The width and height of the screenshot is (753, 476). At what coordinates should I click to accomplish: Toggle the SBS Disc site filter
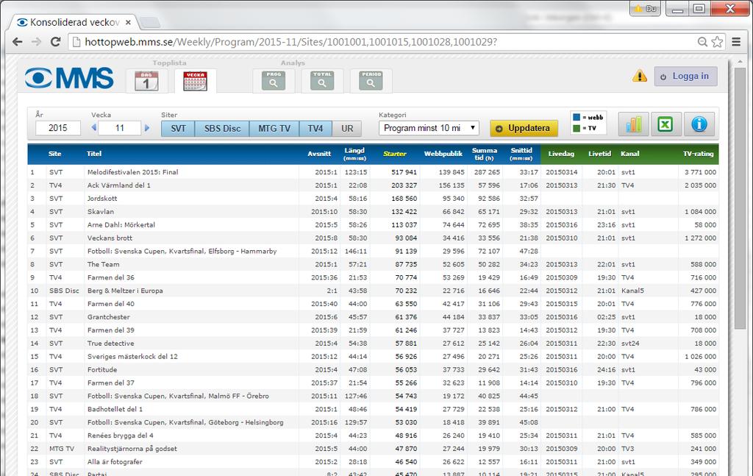point(222,128)
